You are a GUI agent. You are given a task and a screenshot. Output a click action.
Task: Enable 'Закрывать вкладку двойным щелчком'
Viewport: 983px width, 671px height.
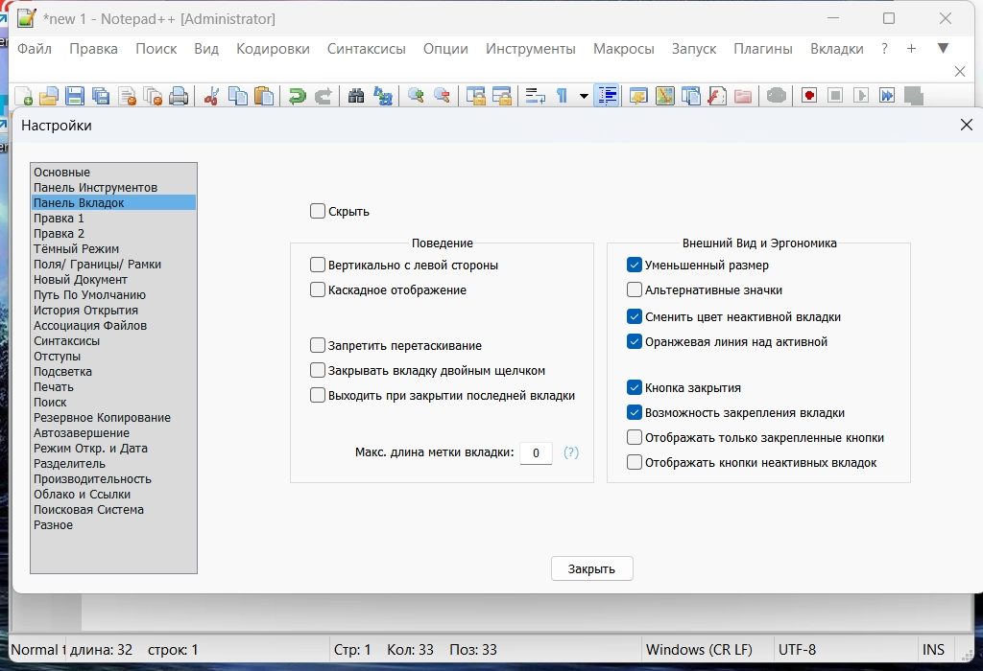click(318, 371)
